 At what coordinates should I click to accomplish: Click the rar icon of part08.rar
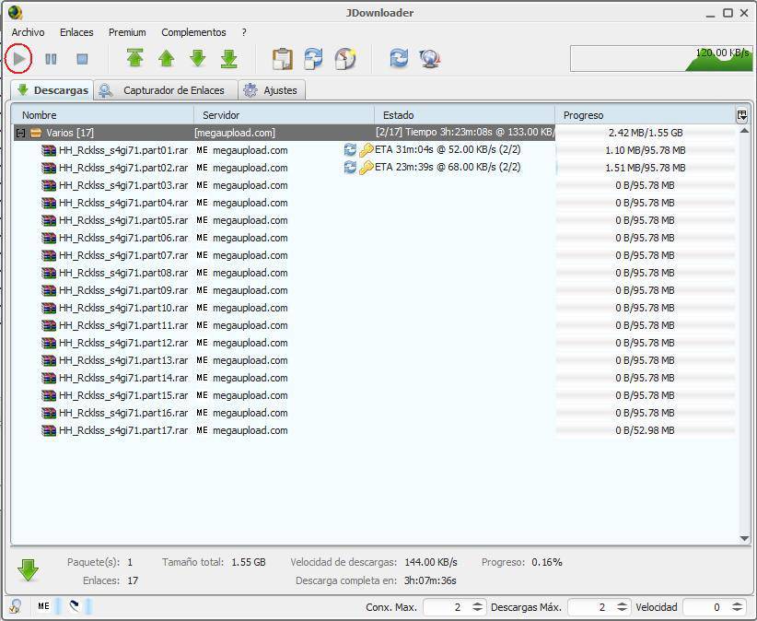49,273
